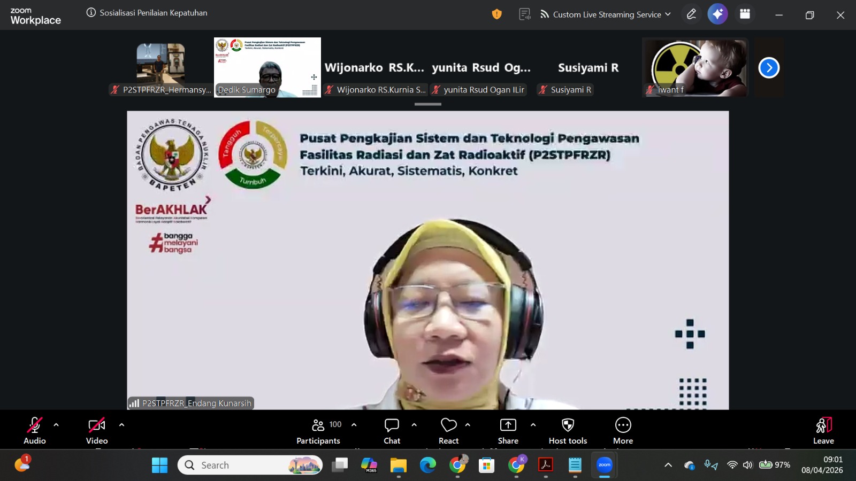Open the Zoom apps grid icon
856x481 pixels.
[x=745, y=14]
